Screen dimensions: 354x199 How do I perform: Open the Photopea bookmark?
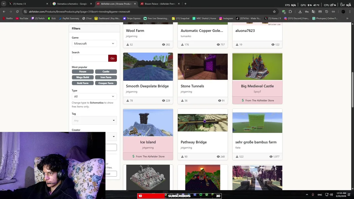(x=325, y=18)
